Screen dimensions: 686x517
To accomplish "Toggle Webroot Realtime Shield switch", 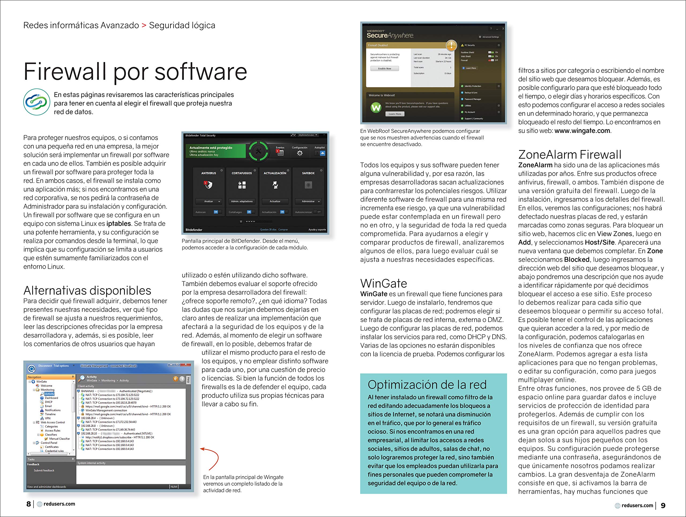I will pos(491,53).
